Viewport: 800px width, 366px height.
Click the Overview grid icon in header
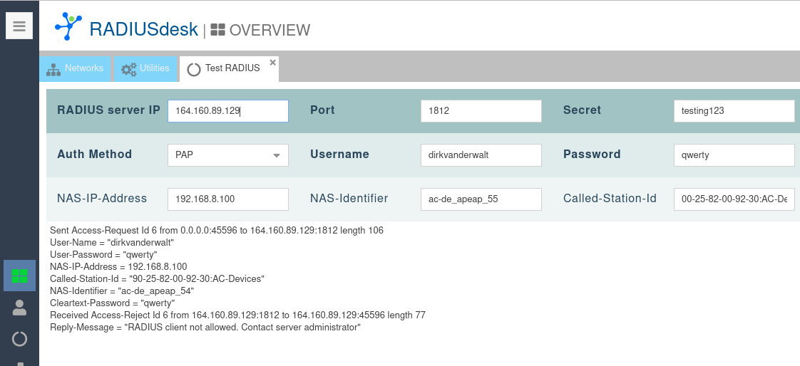218,30
